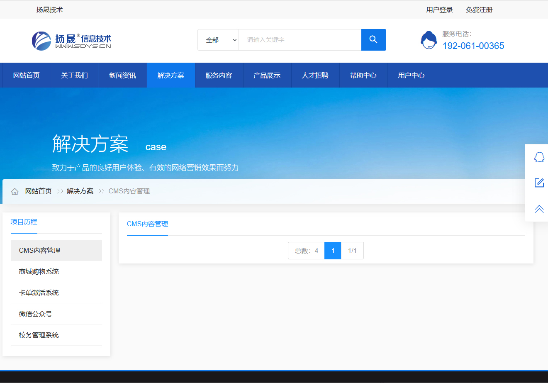Click the 免费注册 link
Viewport: 548px width, 383px height.
coord(479,10)
